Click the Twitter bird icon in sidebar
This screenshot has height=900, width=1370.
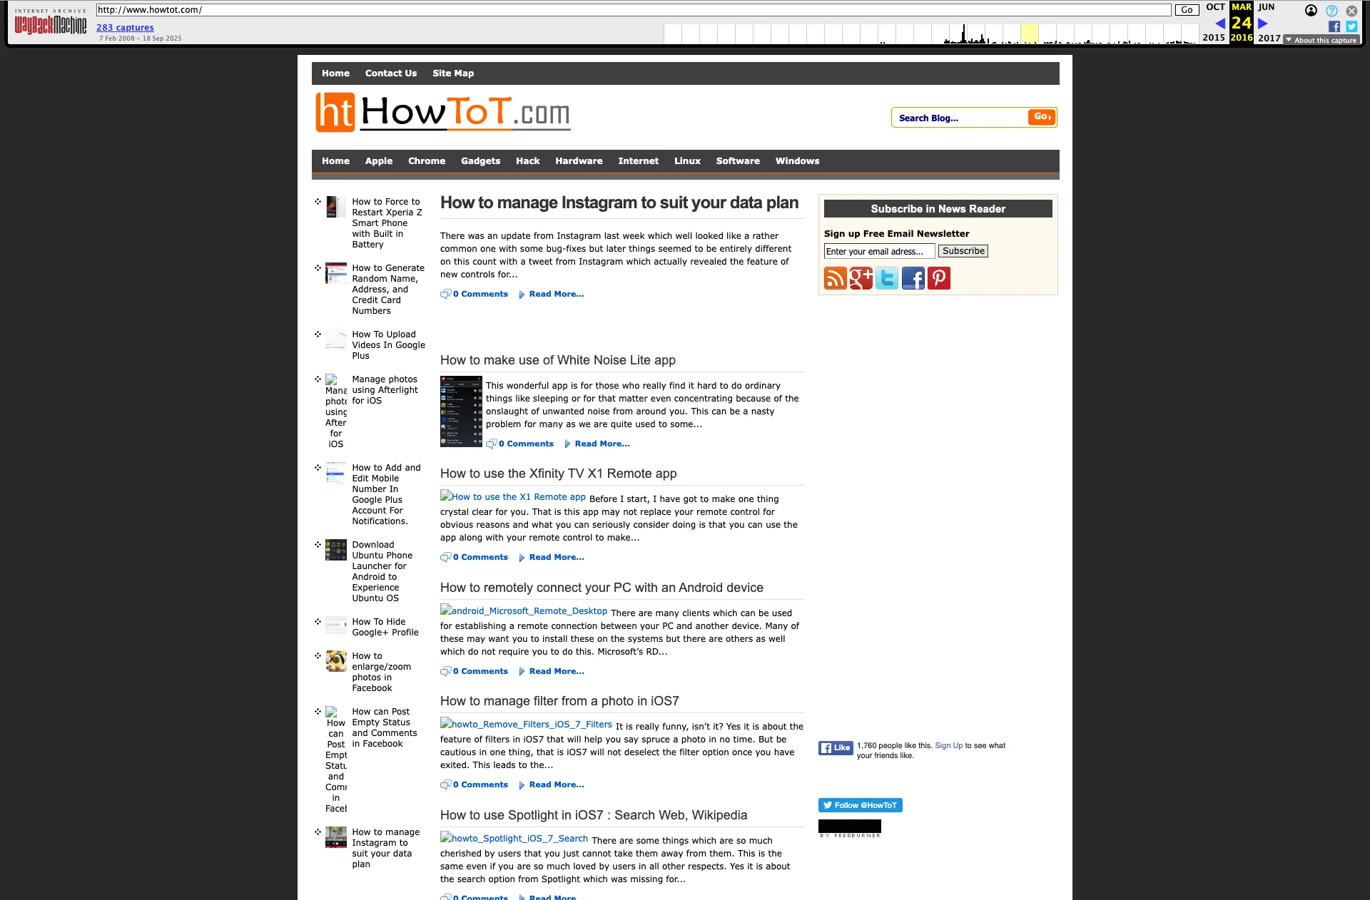click(887, 278)
